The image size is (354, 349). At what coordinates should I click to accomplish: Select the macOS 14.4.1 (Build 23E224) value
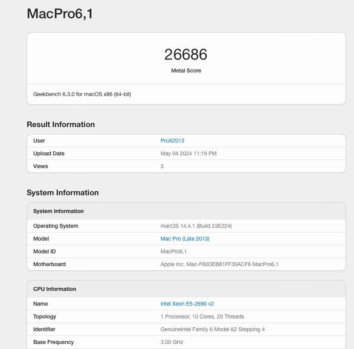click(x=196, y=226)
